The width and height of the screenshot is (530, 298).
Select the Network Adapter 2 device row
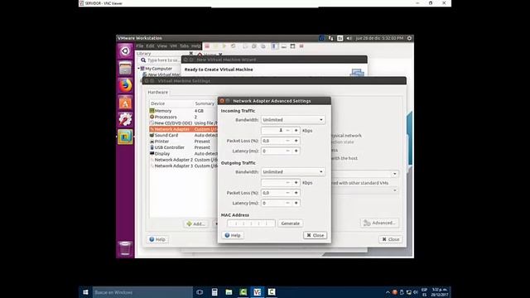point(184,160)
